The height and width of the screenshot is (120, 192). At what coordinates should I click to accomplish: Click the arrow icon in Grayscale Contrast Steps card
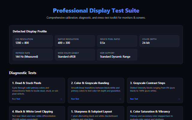click(179, 99)
